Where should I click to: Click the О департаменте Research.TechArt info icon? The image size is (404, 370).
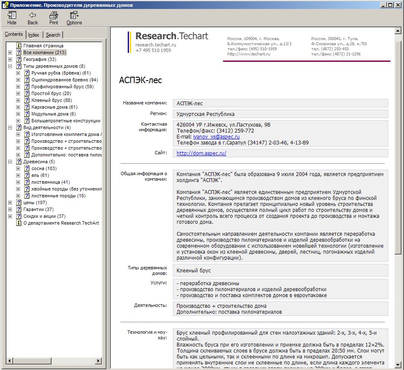pyautogui.click(x=19, y=223)
